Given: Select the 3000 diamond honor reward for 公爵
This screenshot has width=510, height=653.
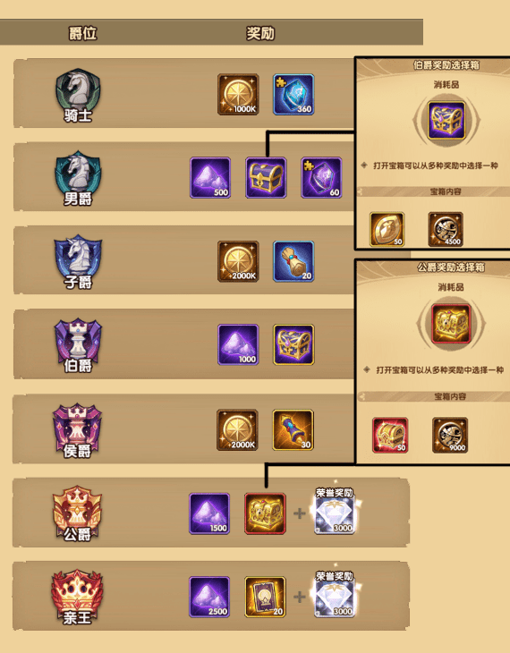Looking at the screenshot, I should [x=335, y=514].
